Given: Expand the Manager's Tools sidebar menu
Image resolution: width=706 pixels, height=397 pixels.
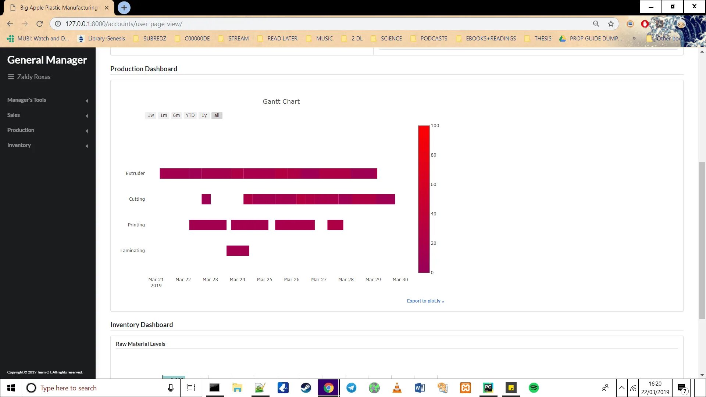Looking at the screenshot, I should click(x=26, y=100).
